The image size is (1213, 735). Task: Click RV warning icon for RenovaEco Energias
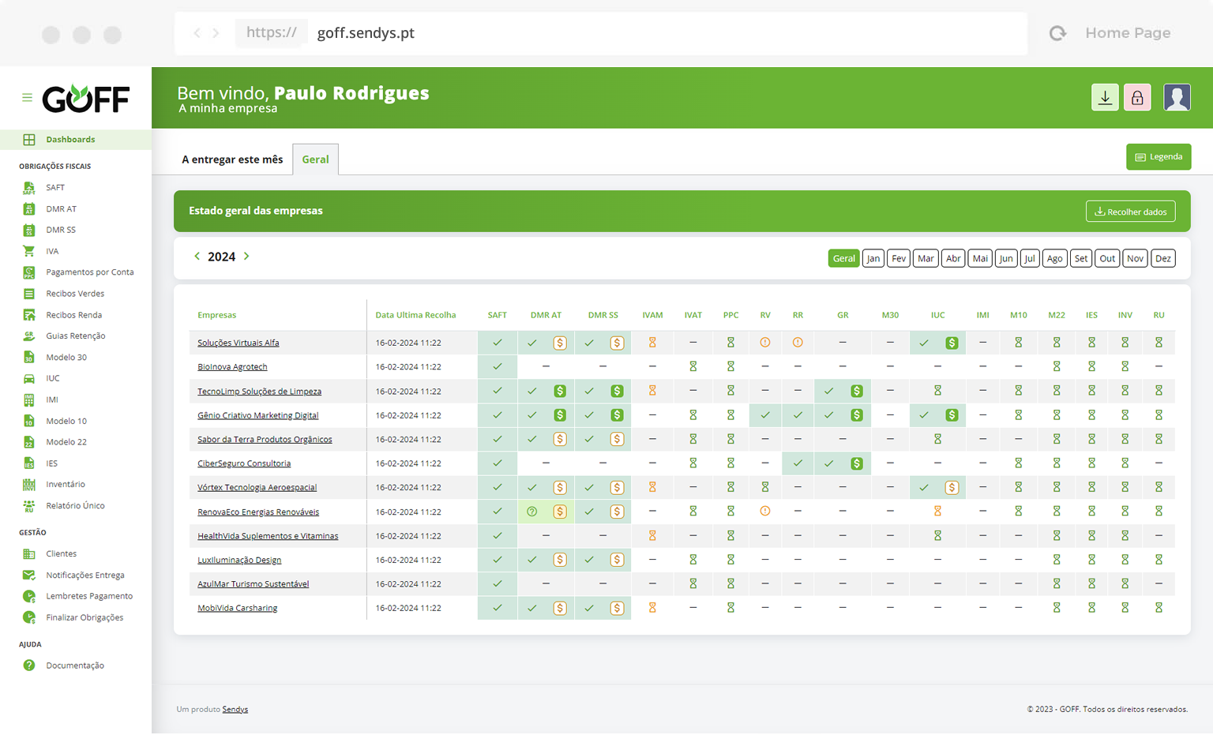pos(765,512)
